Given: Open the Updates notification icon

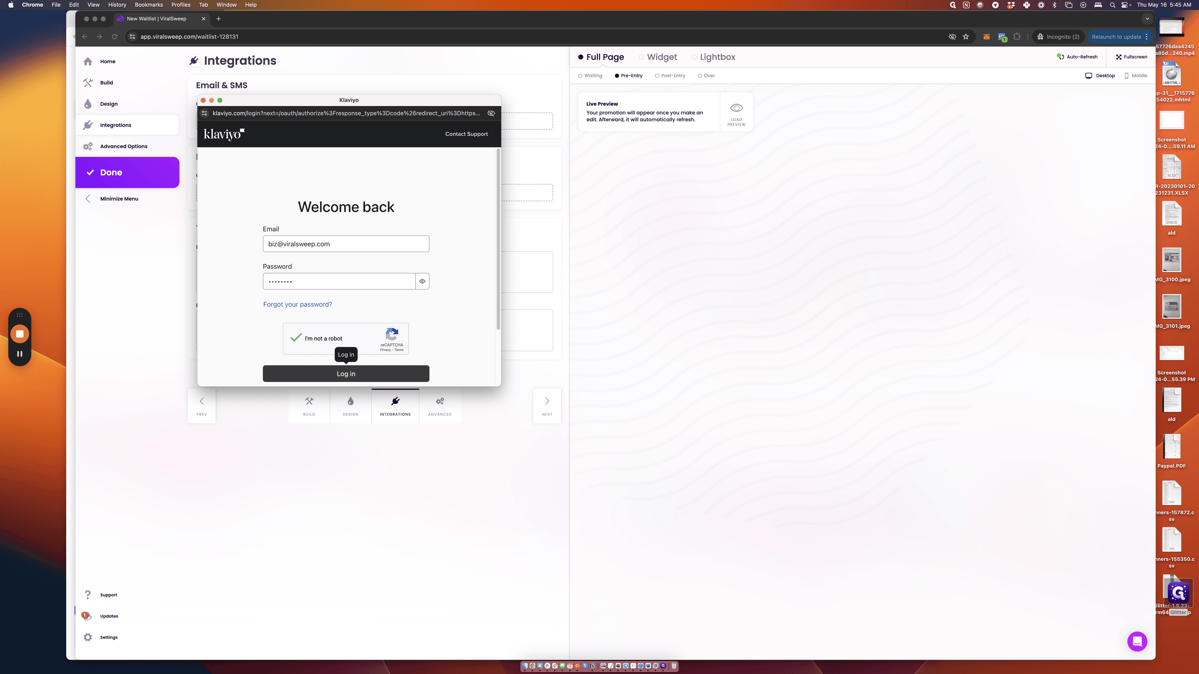Looking at the screenshot, I should tap(86, 616).
